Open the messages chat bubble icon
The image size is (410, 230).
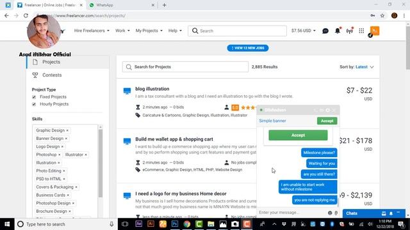click(325, 31)
